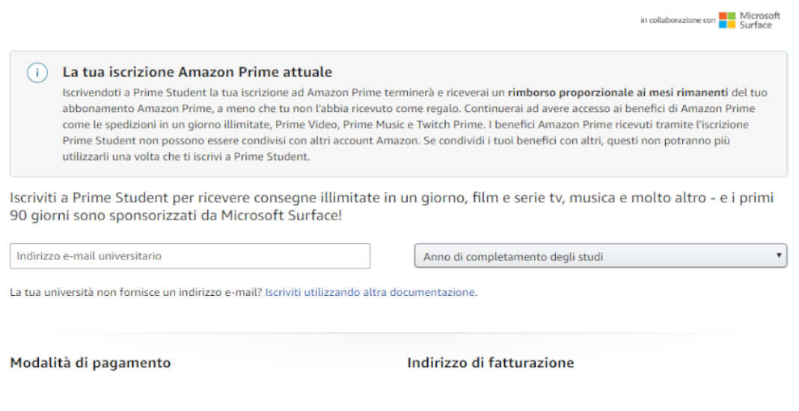Select the 'La tua iscrizione Amazon Prime attuale' heading
Viewport: 799px width, 411px height.
tap(198, 72)
